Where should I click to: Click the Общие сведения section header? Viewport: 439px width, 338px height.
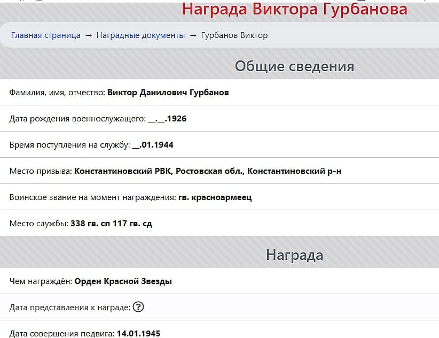[x=294, y=66]
